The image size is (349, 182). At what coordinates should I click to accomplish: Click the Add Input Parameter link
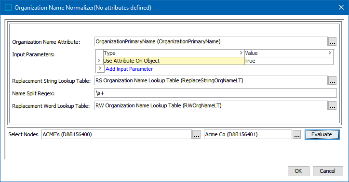click(x=129, y=69)
